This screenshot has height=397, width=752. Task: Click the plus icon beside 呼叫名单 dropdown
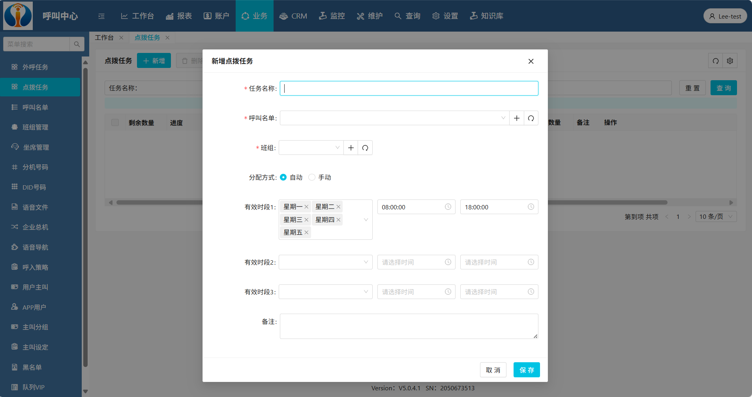click(x=516, y=118)
